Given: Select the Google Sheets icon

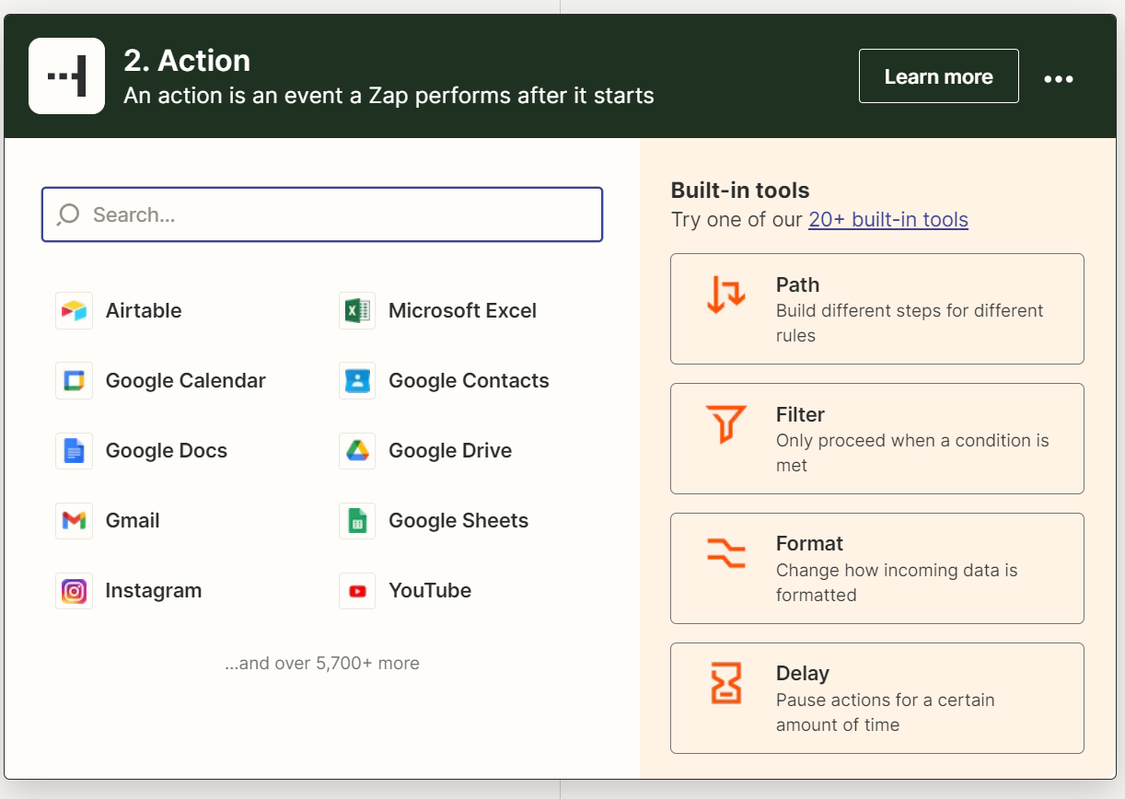Looking at the screenshot, I should point(357,521).
